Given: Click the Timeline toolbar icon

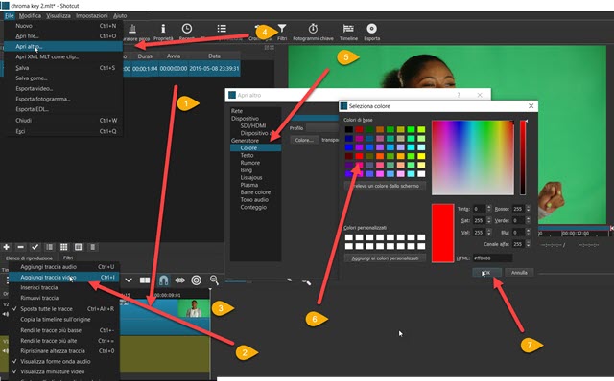Looking at the screenshot, I should coord(348,29).
